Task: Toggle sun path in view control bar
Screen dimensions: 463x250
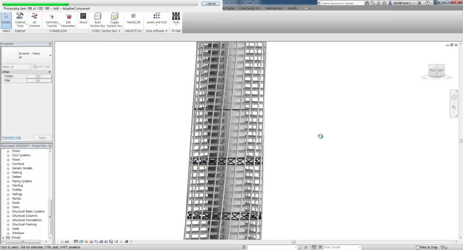Action: pyautogui.click(x=86, y=242)
